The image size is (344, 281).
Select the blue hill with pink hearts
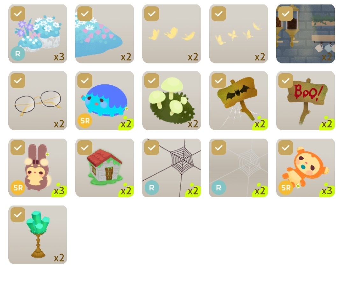104,34
